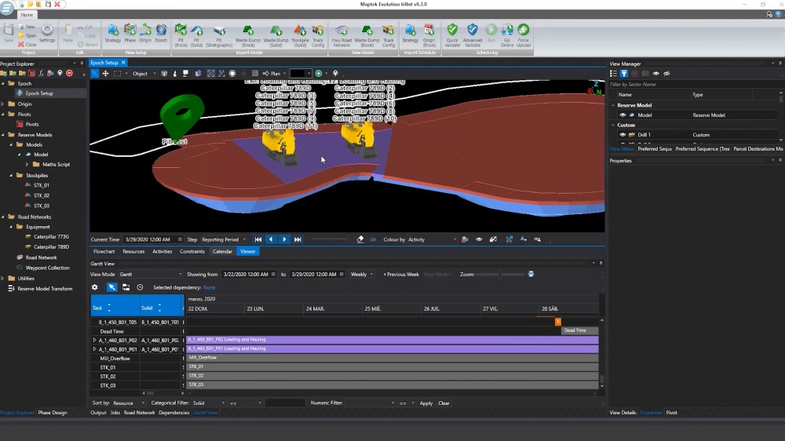
Task: Click the red remove icon in Project Explorer toolbar
Action: click(70, 74)
